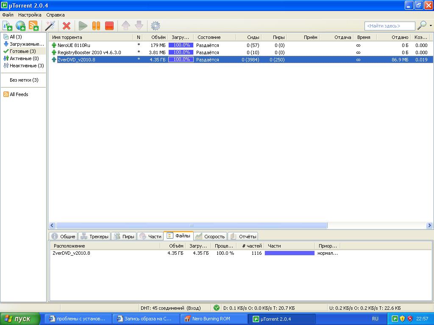Switch to the Общие tab

(x=64, y=236)
